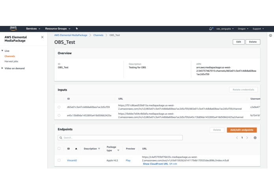Open the info panel icon
Screen dimensions: 274x194
pos(270,35)
